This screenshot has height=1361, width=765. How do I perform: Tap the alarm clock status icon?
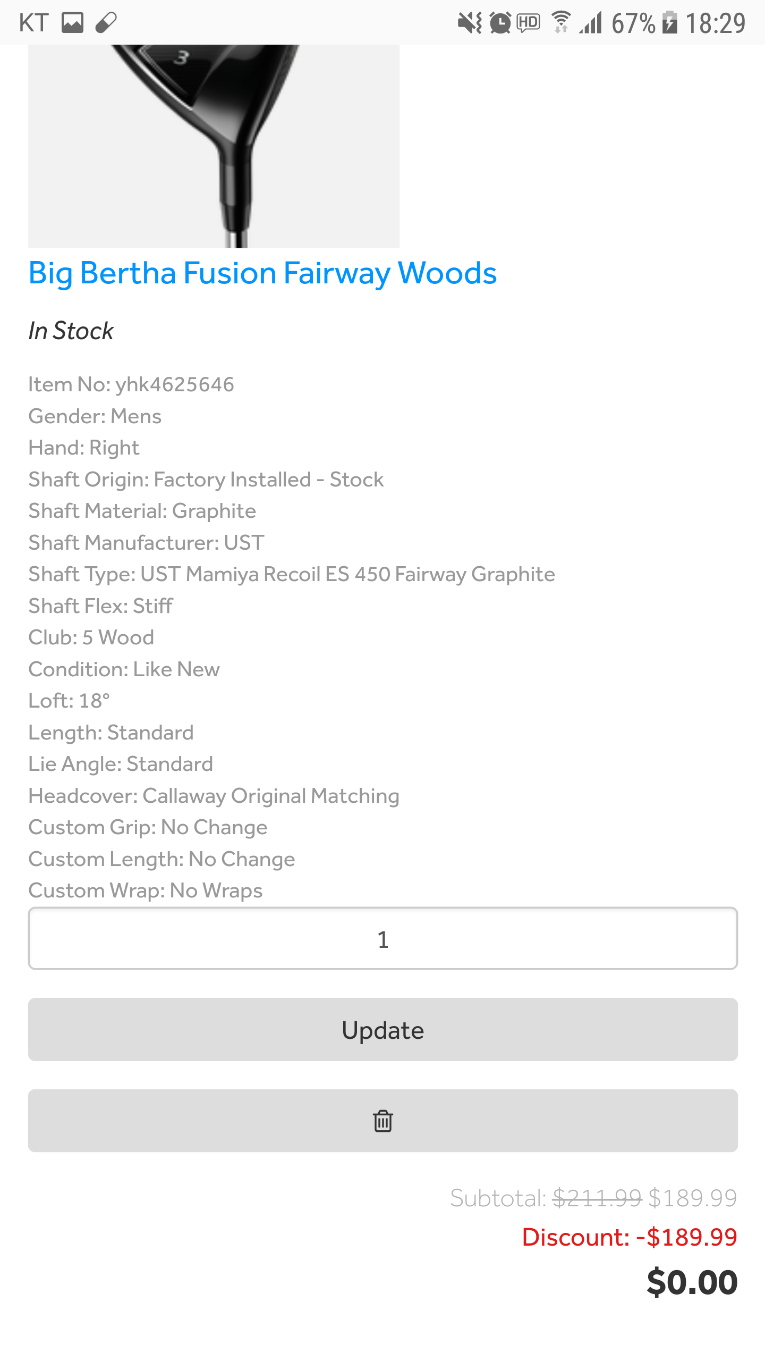500,23
